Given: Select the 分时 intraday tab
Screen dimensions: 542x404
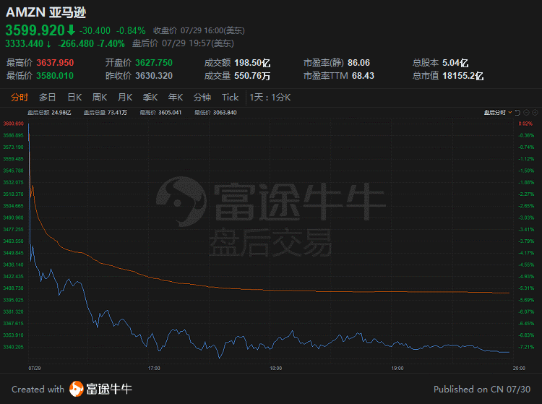Looking at the screenshot, I should pyautogui.click(x=20, y=98).
